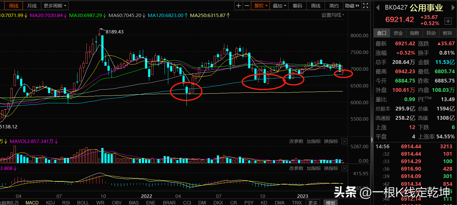Open 模板 template button
This screenshot has width=457, height=205.
click(330, 203)
